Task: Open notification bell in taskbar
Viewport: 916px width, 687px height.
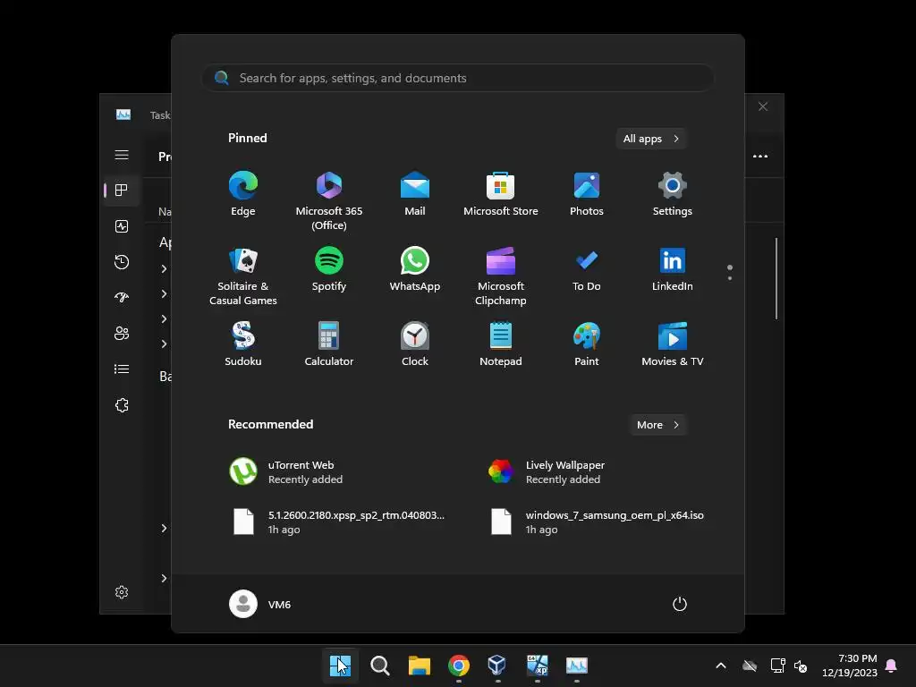Action: (x=892, y=666)
